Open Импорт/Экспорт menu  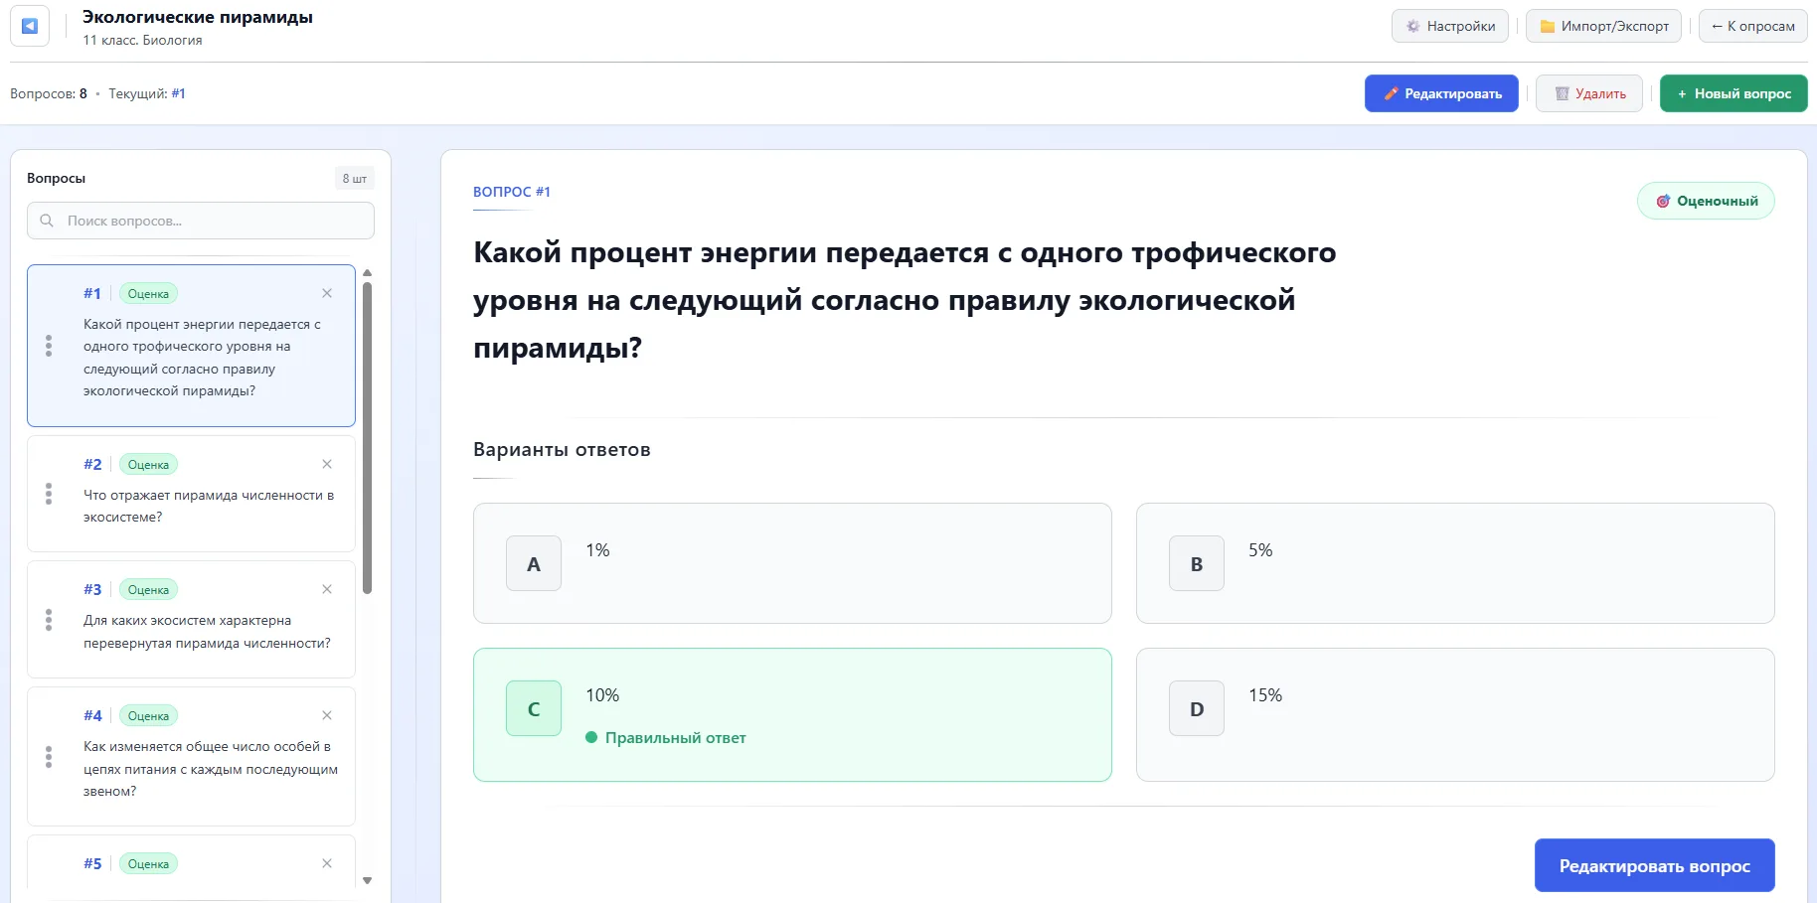1603,26
